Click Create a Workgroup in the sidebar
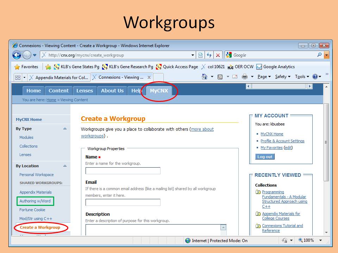Image resolution: width=338 pixels, height=253 pixels. tap(40, 227)
